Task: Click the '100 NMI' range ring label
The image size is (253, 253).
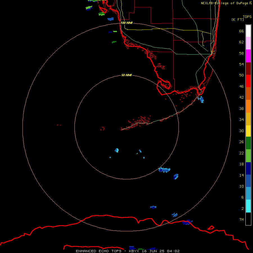Action: point(126,23)
